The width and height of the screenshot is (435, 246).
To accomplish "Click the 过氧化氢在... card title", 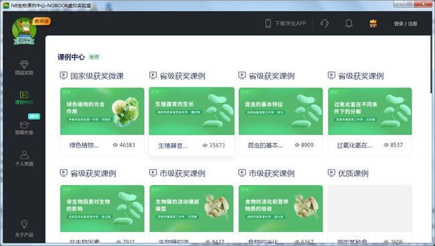I will pyautogui.click(x=355, y=145).
